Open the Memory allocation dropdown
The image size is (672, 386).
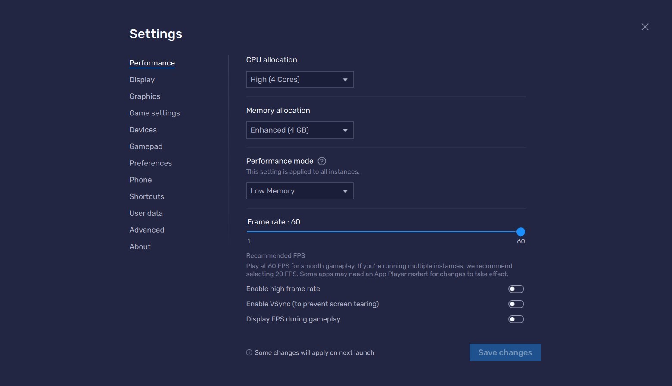tap(300, 130)
